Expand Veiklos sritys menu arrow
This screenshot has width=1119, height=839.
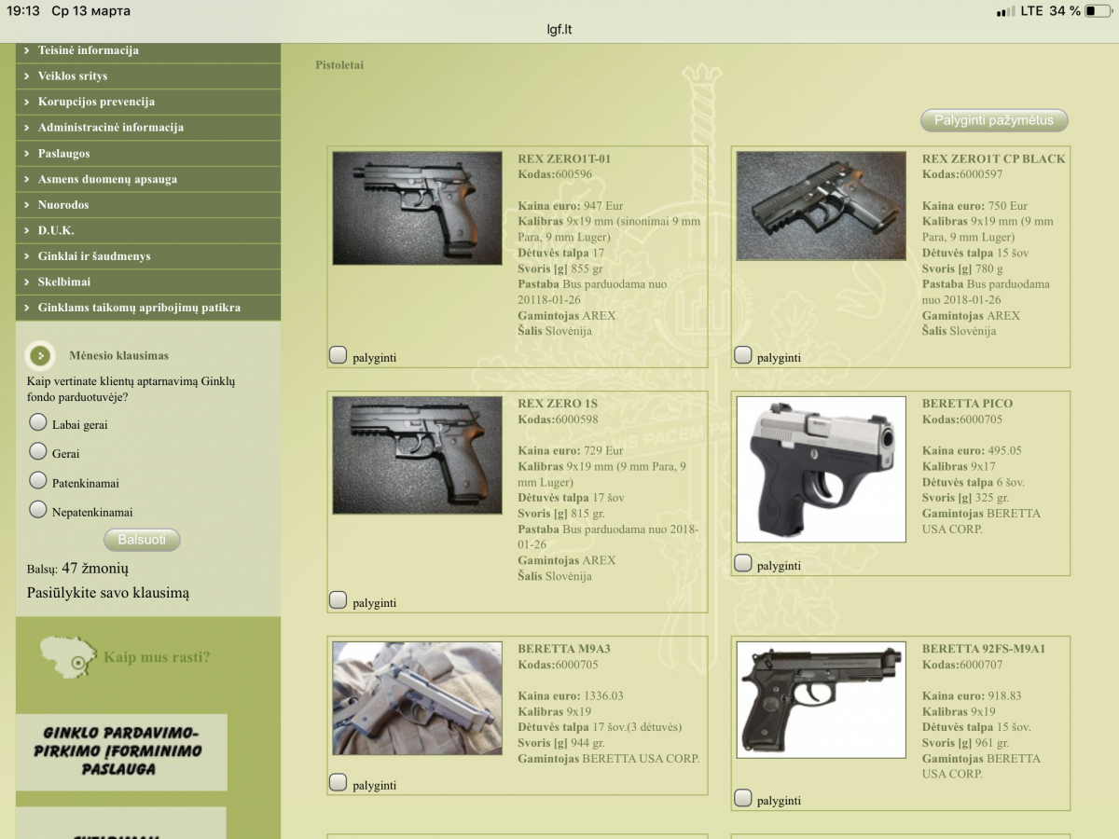[27, 76]
